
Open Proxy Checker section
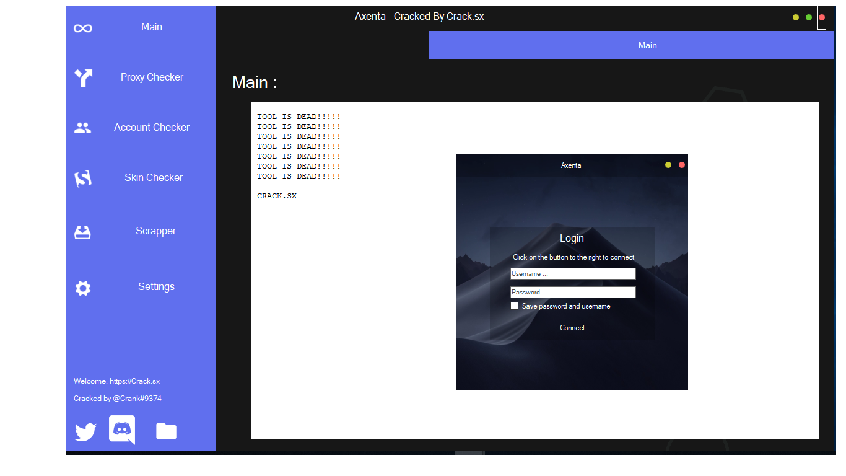152,77
